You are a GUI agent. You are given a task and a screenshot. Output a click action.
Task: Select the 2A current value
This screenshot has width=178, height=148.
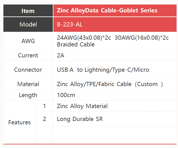click(61, 55)
